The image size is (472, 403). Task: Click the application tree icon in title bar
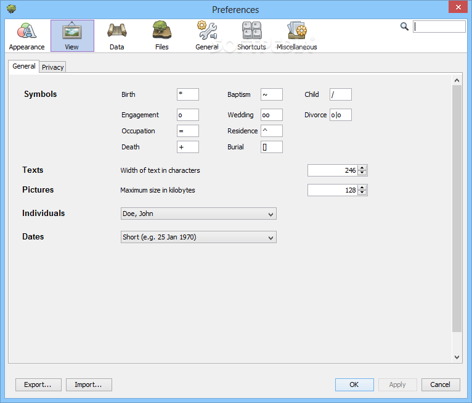12,9
